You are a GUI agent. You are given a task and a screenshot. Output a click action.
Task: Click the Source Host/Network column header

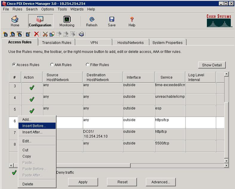(x=63, y=77)
